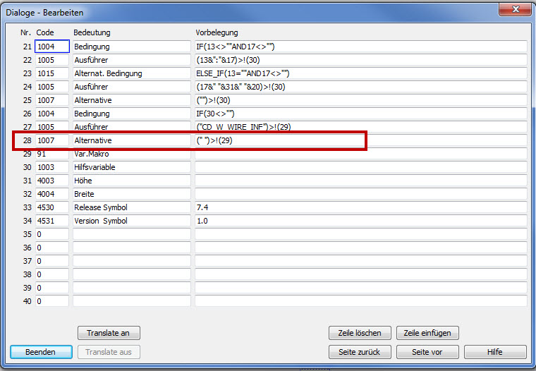The image size is (536, 371).
Task: Select Code field 1007 in row 25
Action: click(x=52, y=100)
